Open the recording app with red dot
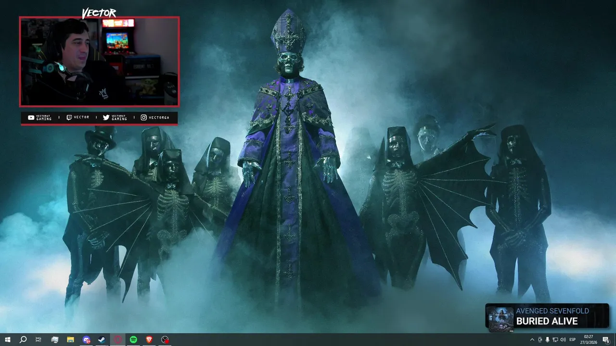616x346 pixels. click(x=165, y=340)
